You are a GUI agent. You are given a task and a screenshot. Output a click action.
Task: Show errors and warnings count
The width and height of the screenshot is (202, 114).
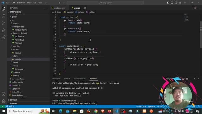(x=10, y=106)
